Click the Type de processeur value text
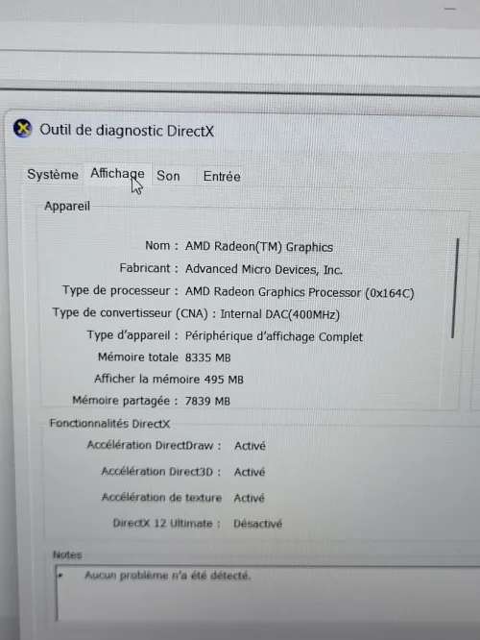480x640 pixels. 300,293
